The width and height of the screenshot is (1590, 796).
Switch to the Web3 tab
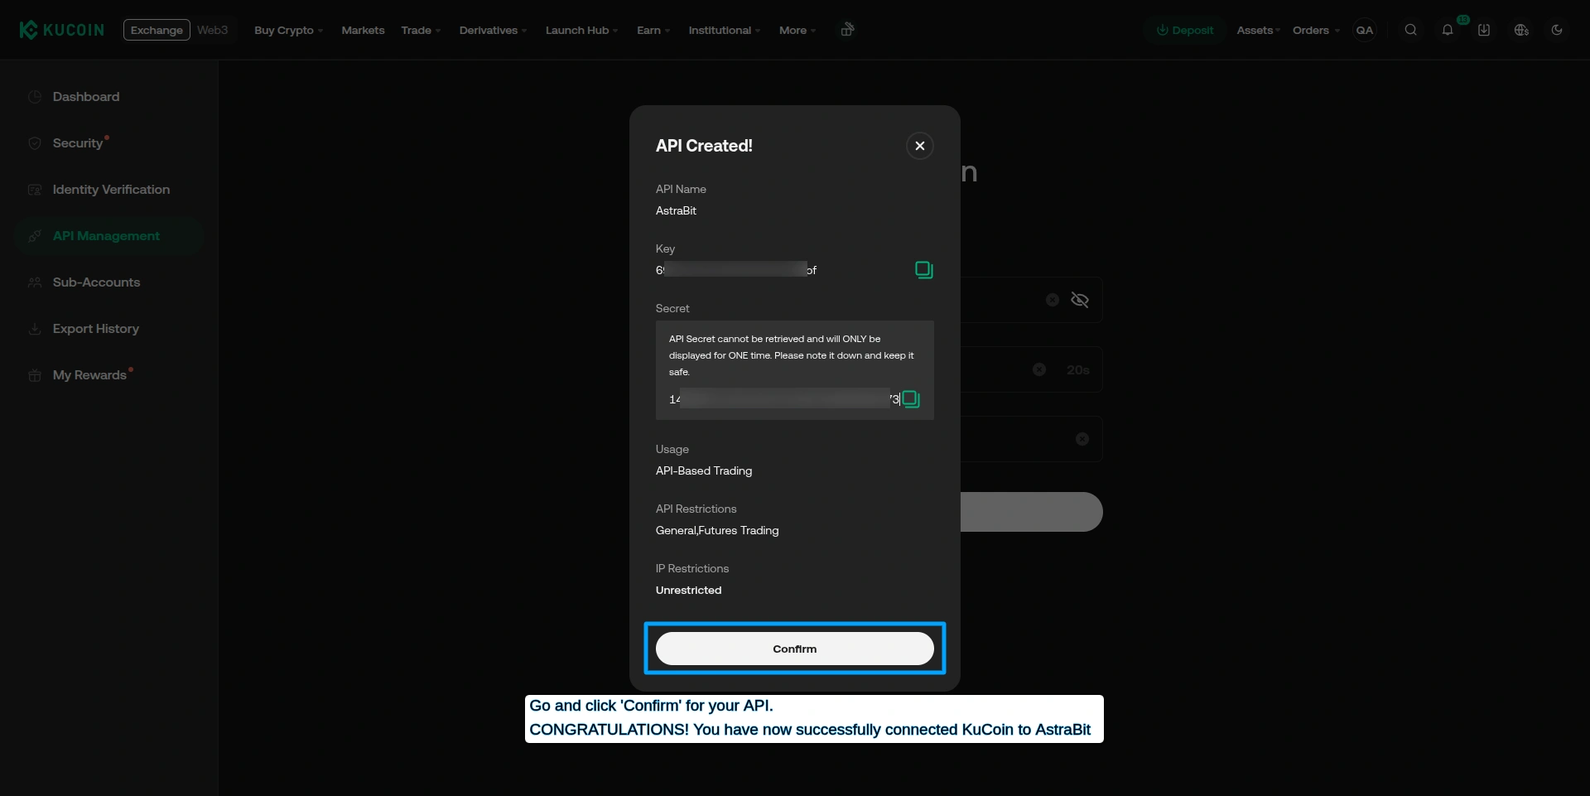coord(212,30)
